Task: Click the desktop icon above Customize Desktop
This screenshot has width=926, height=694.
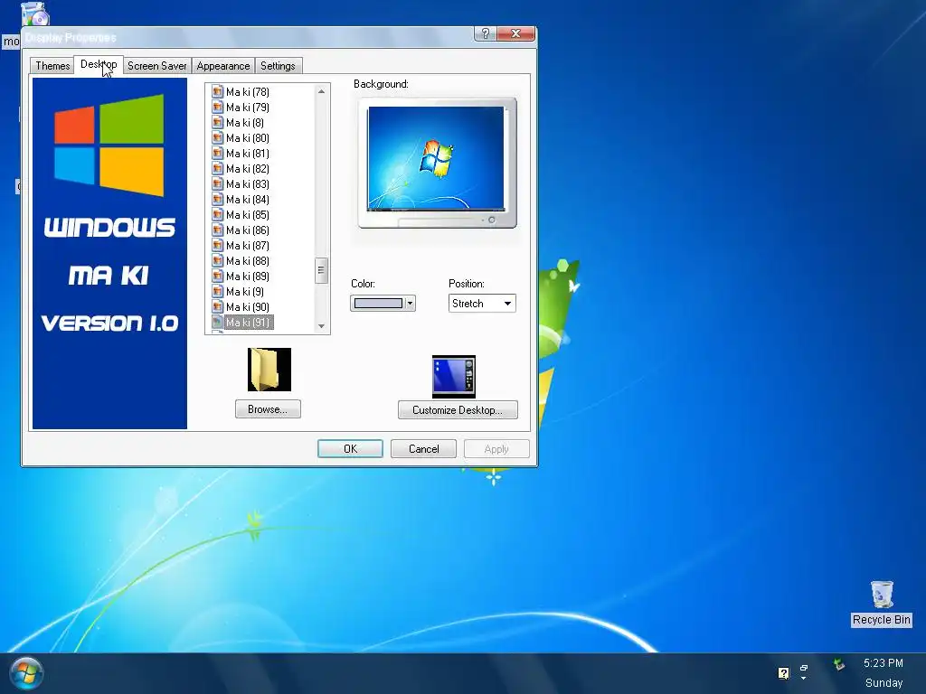Action: 454,377
